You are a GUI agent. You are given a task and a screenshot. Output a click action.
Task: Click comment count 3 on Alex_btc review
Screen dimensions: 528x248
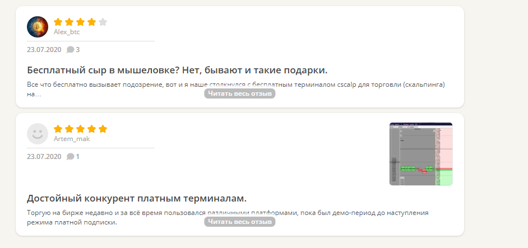[x=78, y=50]
